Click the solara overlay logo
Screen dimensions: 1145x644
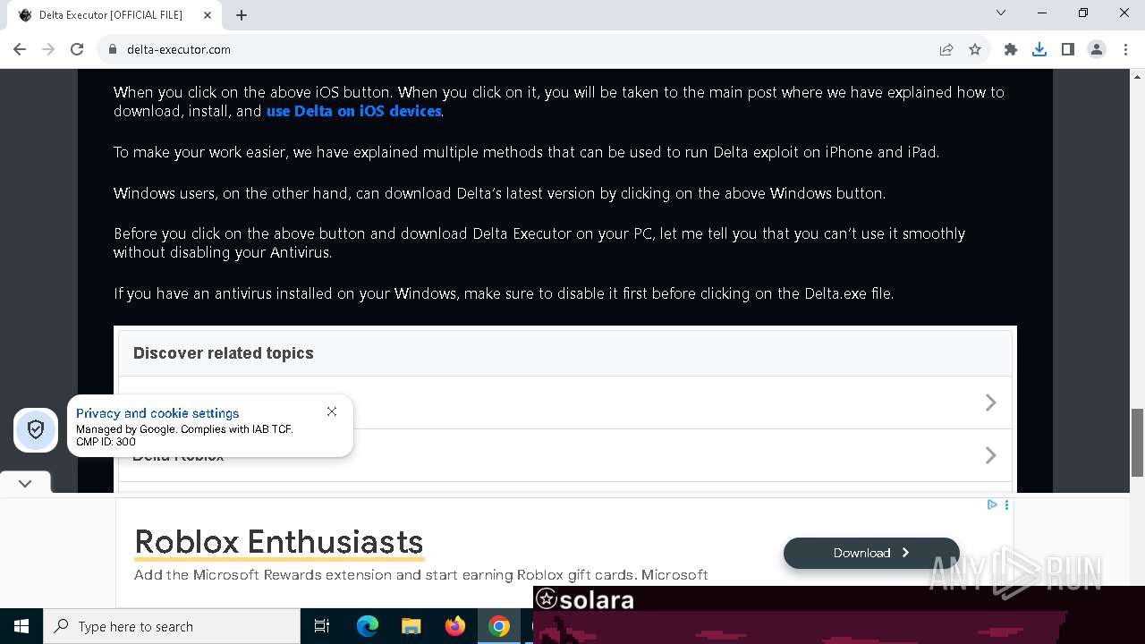(x=585, y=599)
